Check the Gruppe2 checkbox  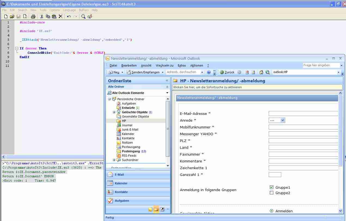click(271, 193)
